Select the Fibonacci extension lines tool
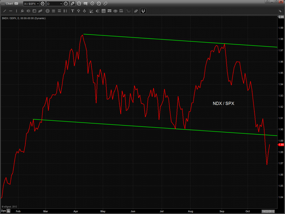Viewport: 285px width, 214px height. tap(59, 11)
